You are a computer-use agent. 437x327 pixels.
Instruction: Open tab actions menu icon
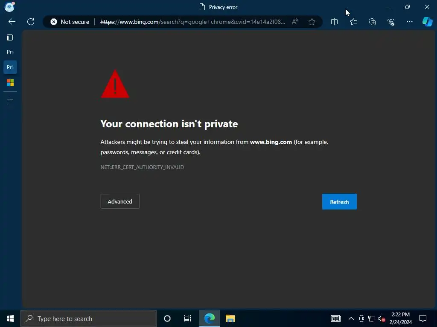pos(10,37)
